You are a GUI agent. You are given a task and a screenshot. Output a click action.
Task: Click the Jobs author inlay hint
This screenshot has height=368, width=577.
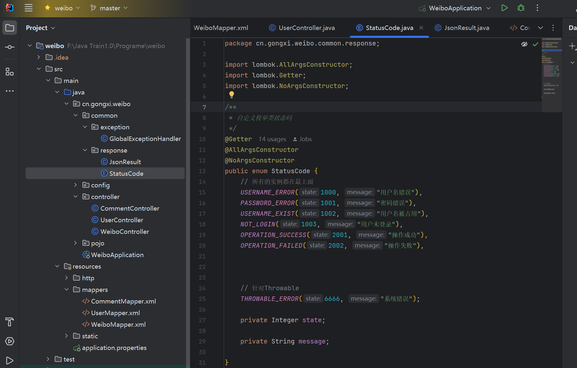pos(302,139)
